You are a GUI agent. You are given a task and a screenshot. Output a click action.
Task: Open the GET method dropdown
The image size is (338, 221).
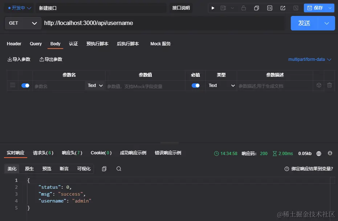[23, 23]
